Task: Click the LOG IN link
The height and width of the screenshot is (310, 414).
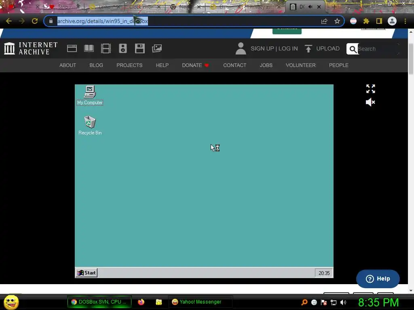Action: pyautogui.click(x=288, y=48)
